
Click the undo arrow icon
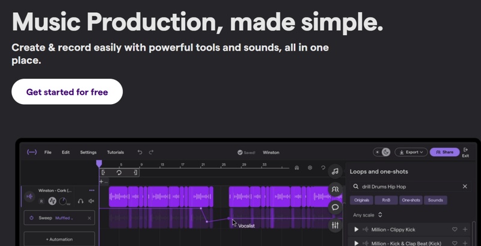pos(140,152)
